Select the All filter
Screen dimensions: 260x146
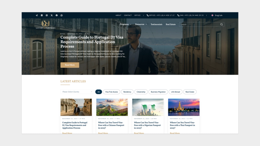point(98,92)
